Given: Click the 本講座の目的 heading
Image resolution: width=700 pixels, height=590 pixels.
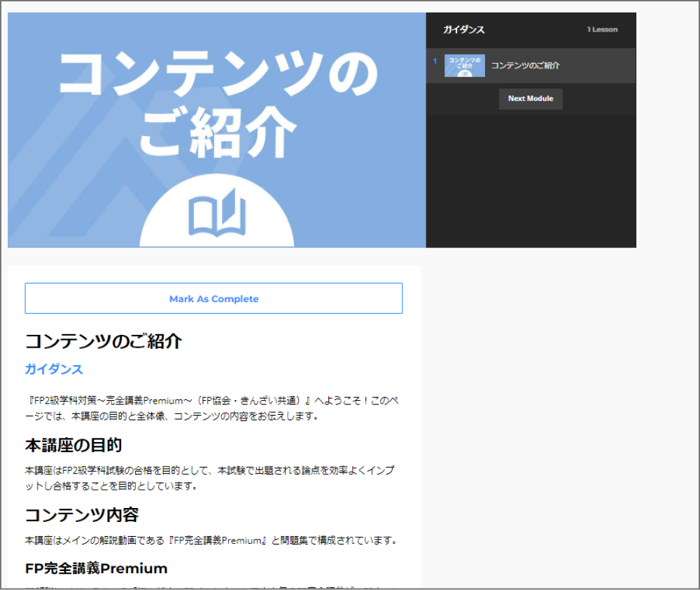Looking at the screenshot, I should [x=73, y=445].
